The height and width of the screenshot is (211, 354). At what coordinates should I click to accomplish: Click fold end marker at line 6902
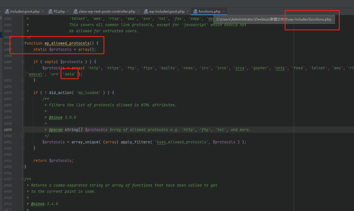pyautogui.click(x=22, y=148)
